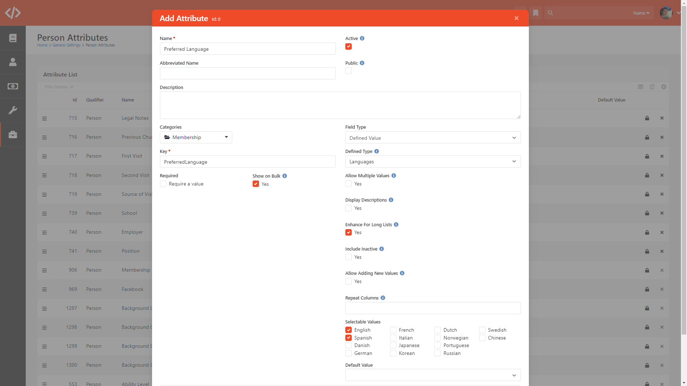Click General Settings breadcrumb link

point(67,45)
